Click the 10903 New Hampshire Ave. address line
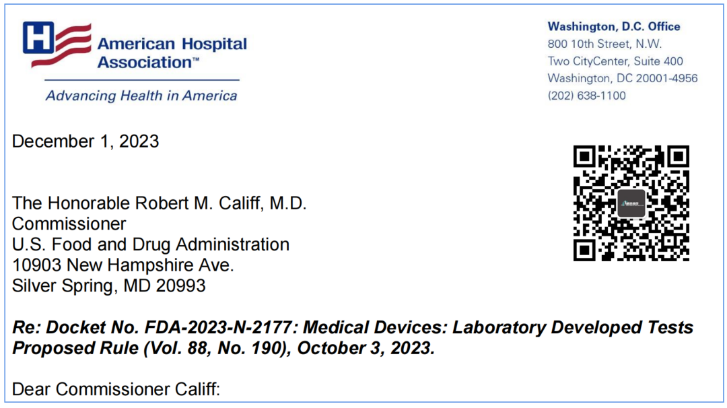Image resolution: width=727 pixels, height=408 pixels. click(123, 265)
